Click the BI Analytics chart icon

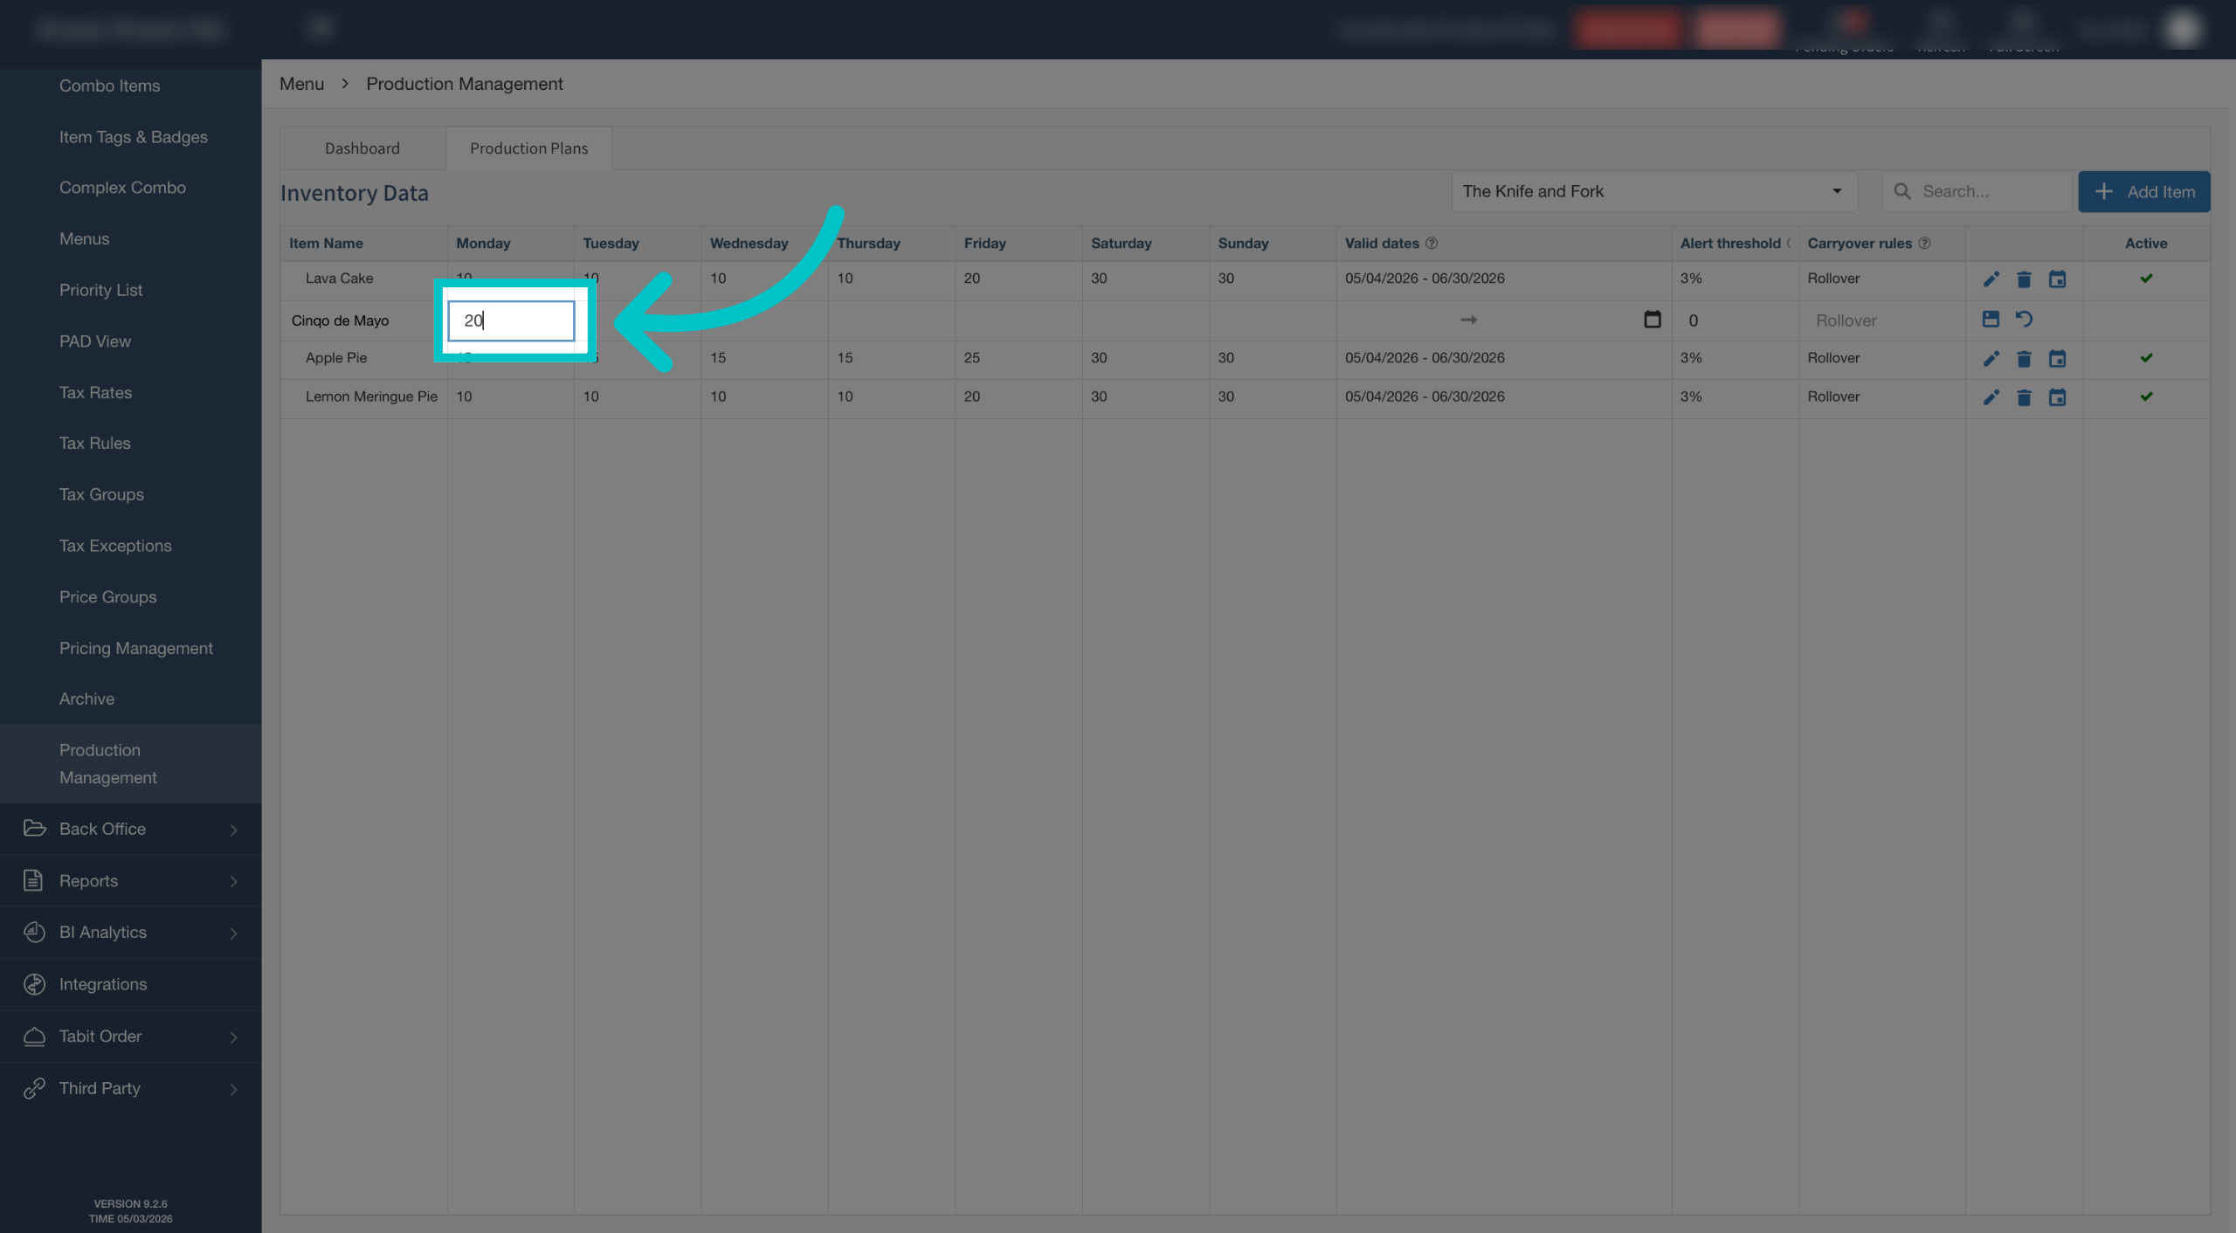pyautogui.click(x=34, y=932)
